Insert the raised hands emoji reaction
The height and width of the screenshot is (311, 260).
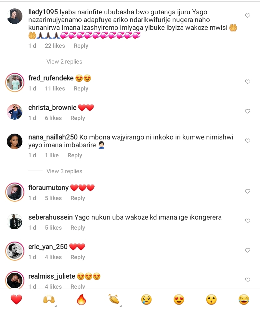click(x=49, y=299)
